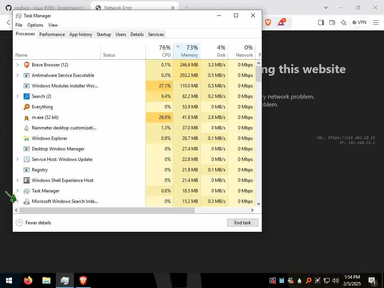Close the Network Error browser tab

pos(172,8)
